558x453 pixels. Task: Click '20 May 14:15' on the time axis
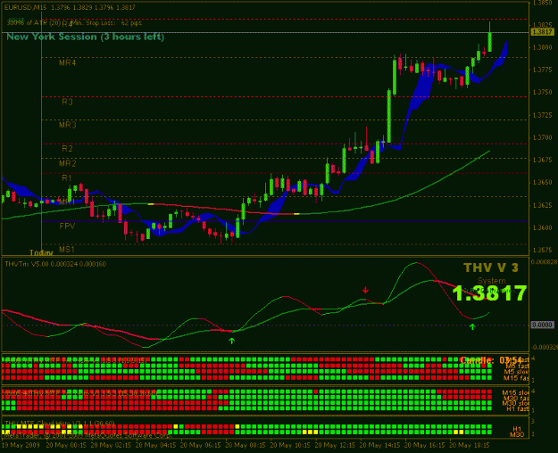(x=380, y=445)
